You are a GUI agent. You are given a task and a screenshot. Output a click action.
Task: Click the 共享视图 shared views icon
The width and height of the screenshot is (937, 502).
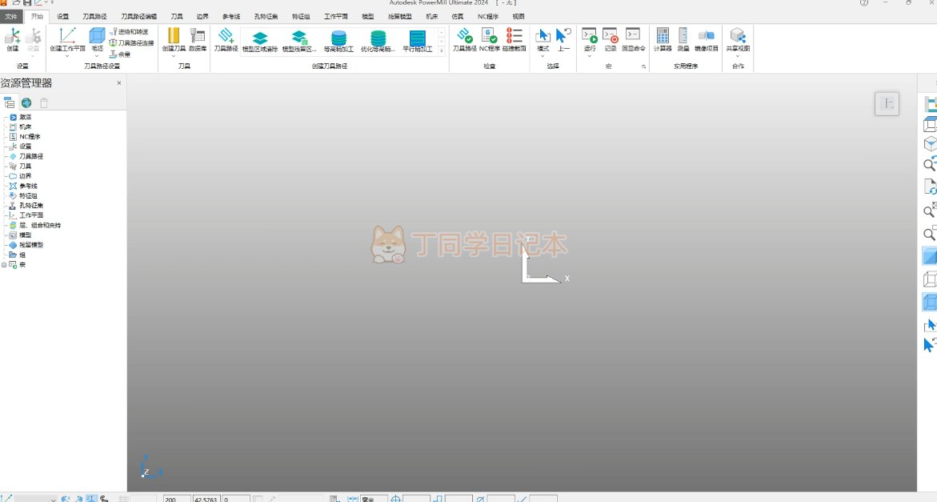[x=738, y=39]
